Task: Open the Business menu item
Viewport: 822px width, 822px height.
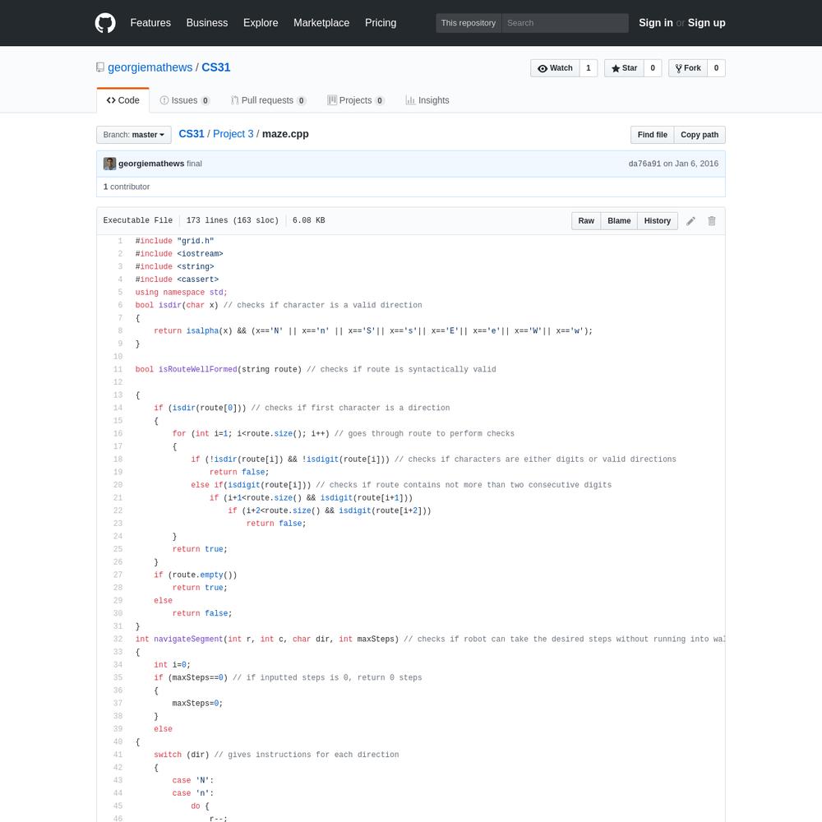Action: [207, 23]
